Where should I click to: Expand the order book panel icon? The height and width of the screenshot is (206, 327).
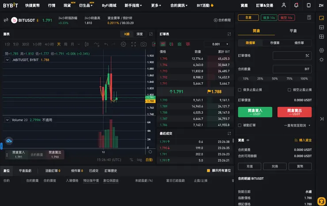229,34
